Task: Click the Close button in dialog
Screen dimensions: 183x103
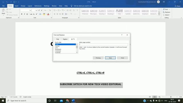Action: pyautogui.click(x=122, y=58)
